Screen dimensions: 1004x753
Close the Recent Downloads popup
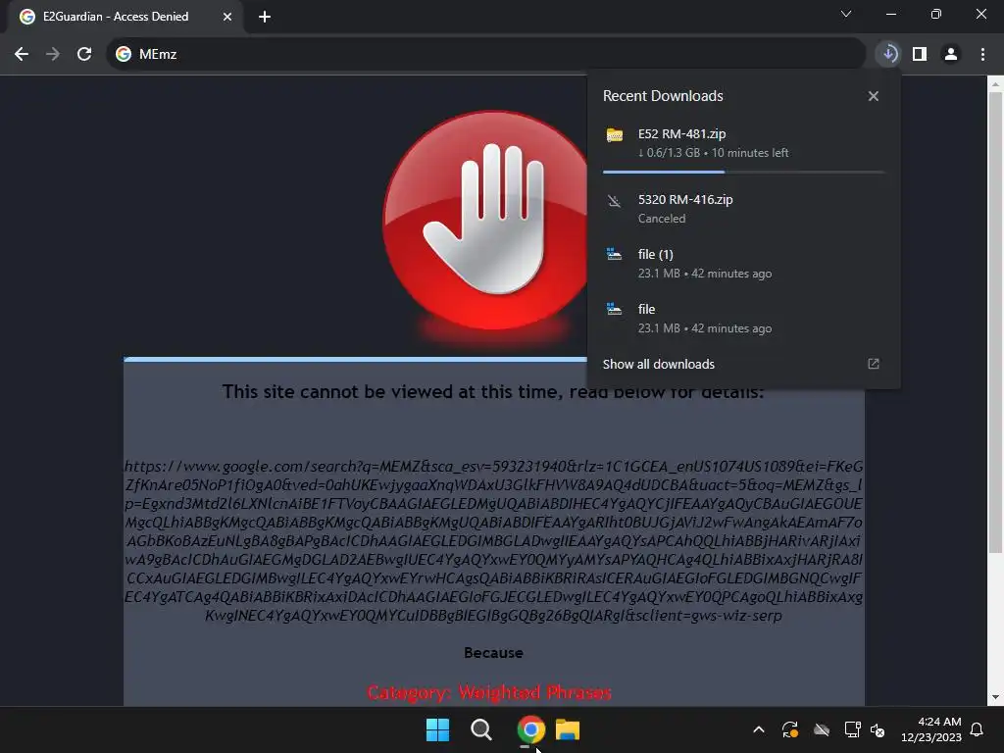point(874,96)
